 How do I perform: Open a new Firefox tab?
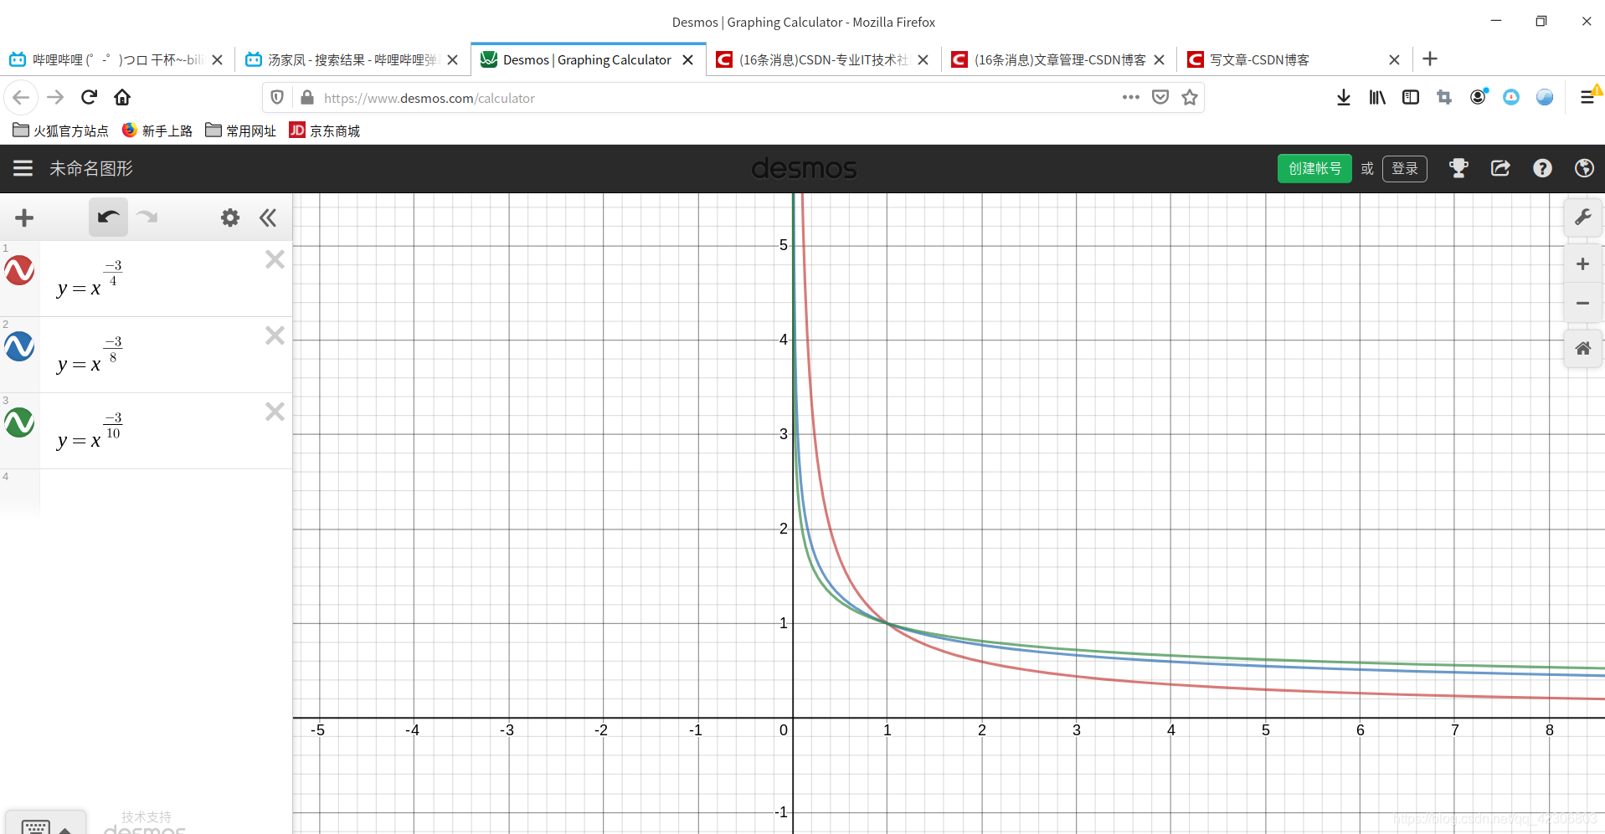click(1430, 59)
